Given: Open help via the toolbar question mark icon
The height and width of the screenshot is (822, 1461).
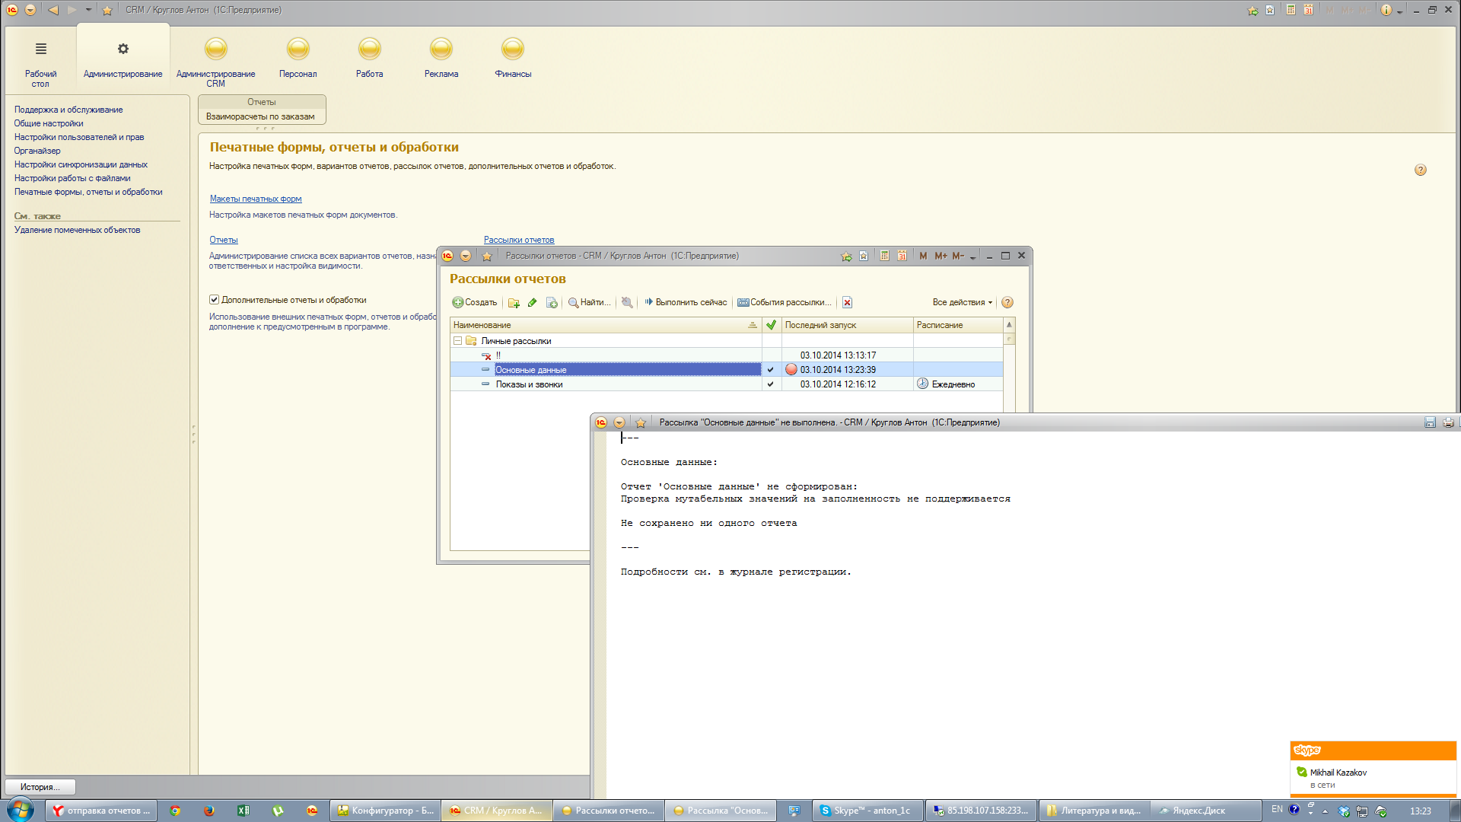Looking at the screenshot, I should [x=1007, y=303].
